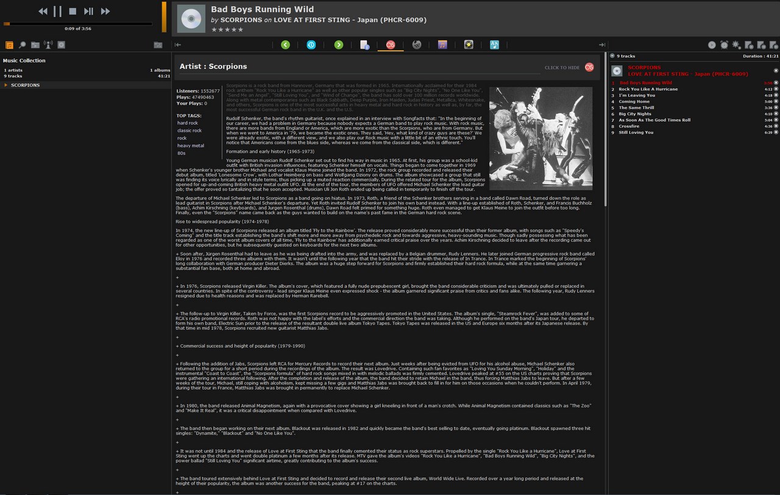780x495 pixels.
Task: Open the search tool icon
Action: [x=22, y=45]
